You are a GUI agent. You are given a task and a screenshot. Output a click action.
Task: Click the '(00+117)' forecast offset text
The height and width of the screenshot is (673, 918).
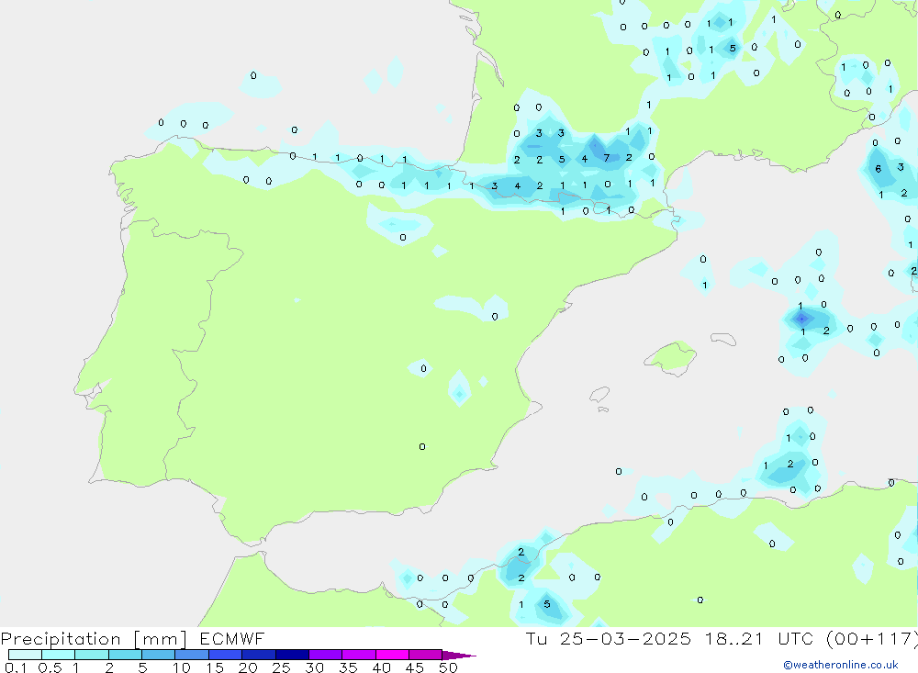[872, 638]
